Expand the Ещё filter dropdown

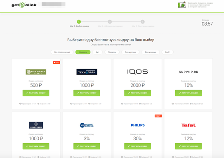[167, 52]
